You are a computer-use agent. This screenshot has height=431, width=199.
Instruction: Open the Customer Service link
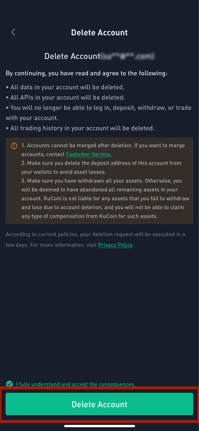[x=88, y=154]
